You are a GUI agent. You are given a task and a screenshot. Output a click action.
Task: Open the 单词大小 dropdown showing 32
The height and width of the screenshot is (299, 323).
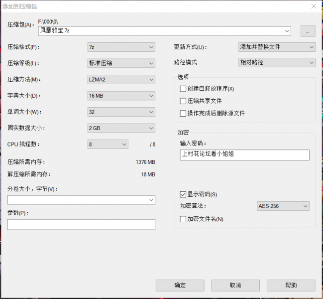pyautogui.click(x=121, y=112)
